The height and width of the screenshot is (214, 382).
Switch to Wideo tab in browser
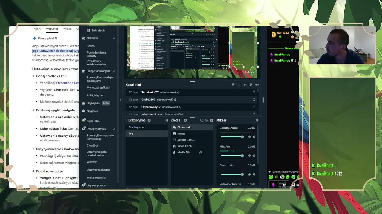[67, 29]
